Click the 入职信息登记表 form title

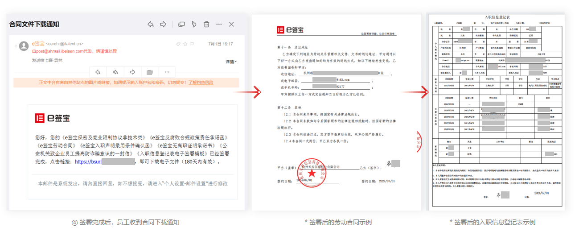tap(497, 17)
